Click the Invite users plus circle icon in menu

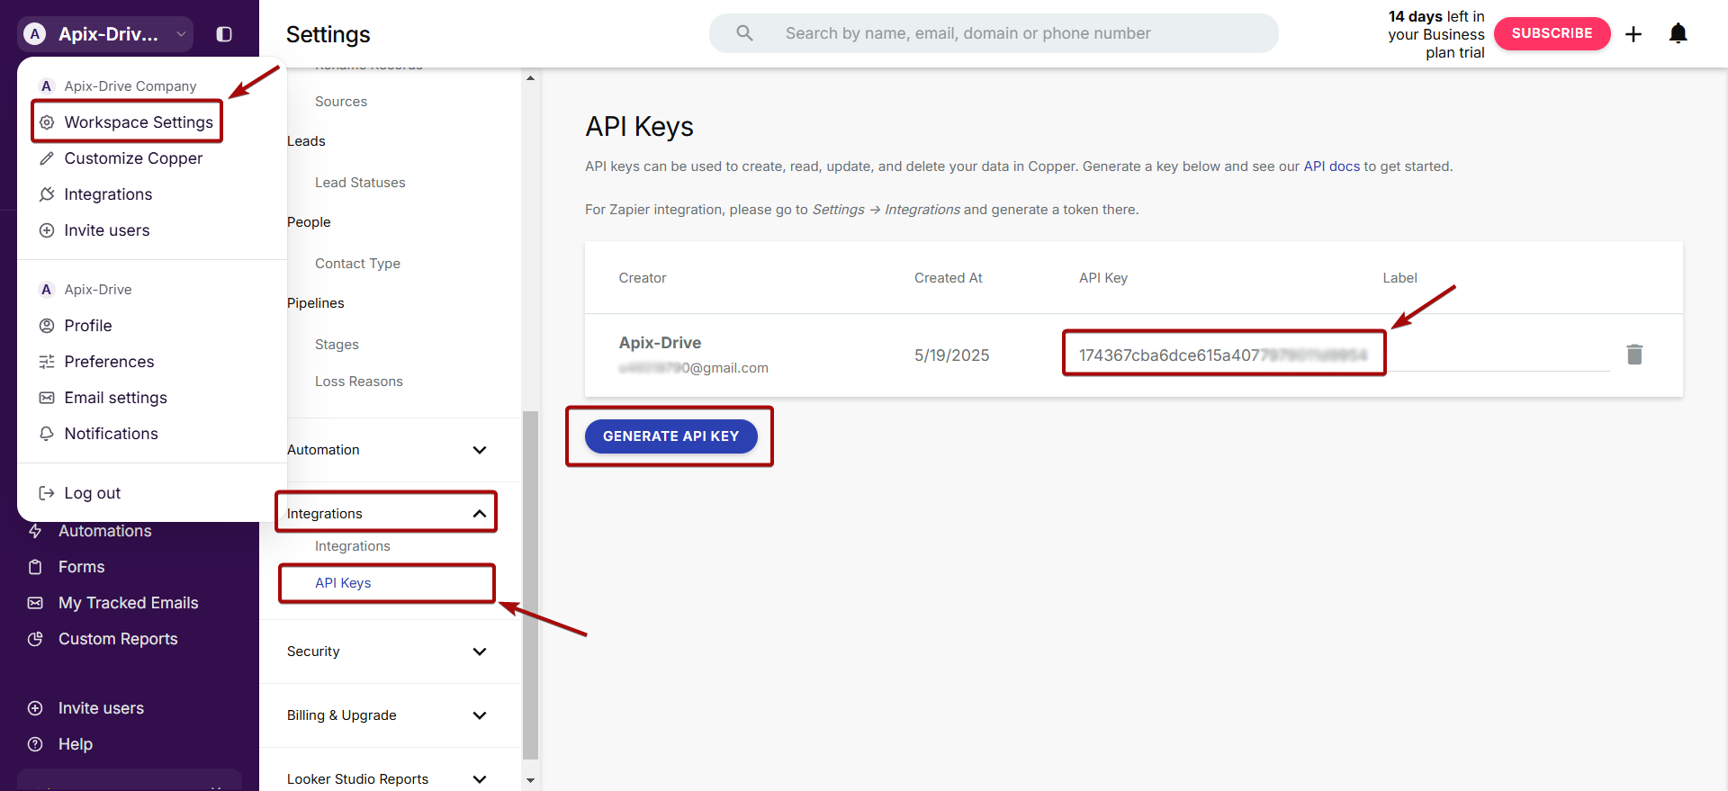[x=47, y=230]
